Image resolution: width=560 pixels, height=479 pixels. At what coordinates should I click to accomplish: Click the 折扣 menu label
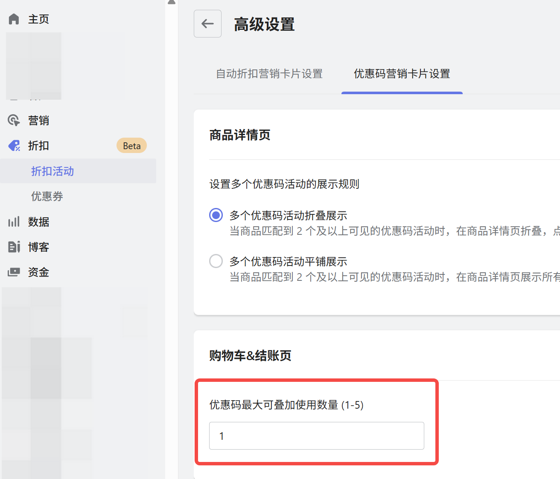tap(38, 146)
